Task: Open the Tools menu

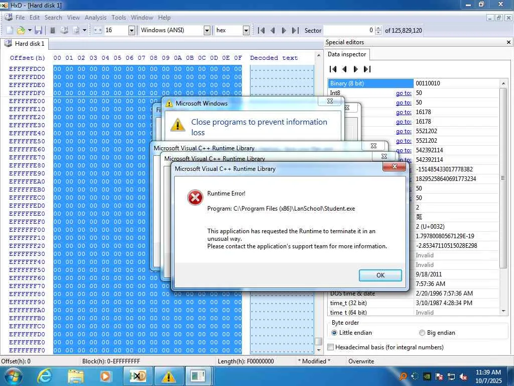Action: click(x=118, y=18)
